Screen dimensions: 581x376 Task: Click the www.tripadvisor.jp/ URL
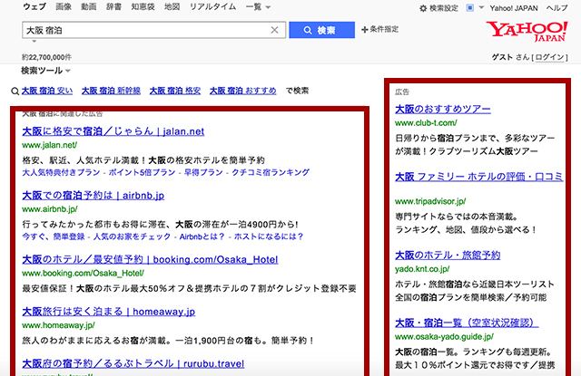[x=430, y=201]
